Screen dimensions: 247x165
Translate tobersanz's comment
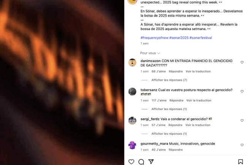point(199,101)
